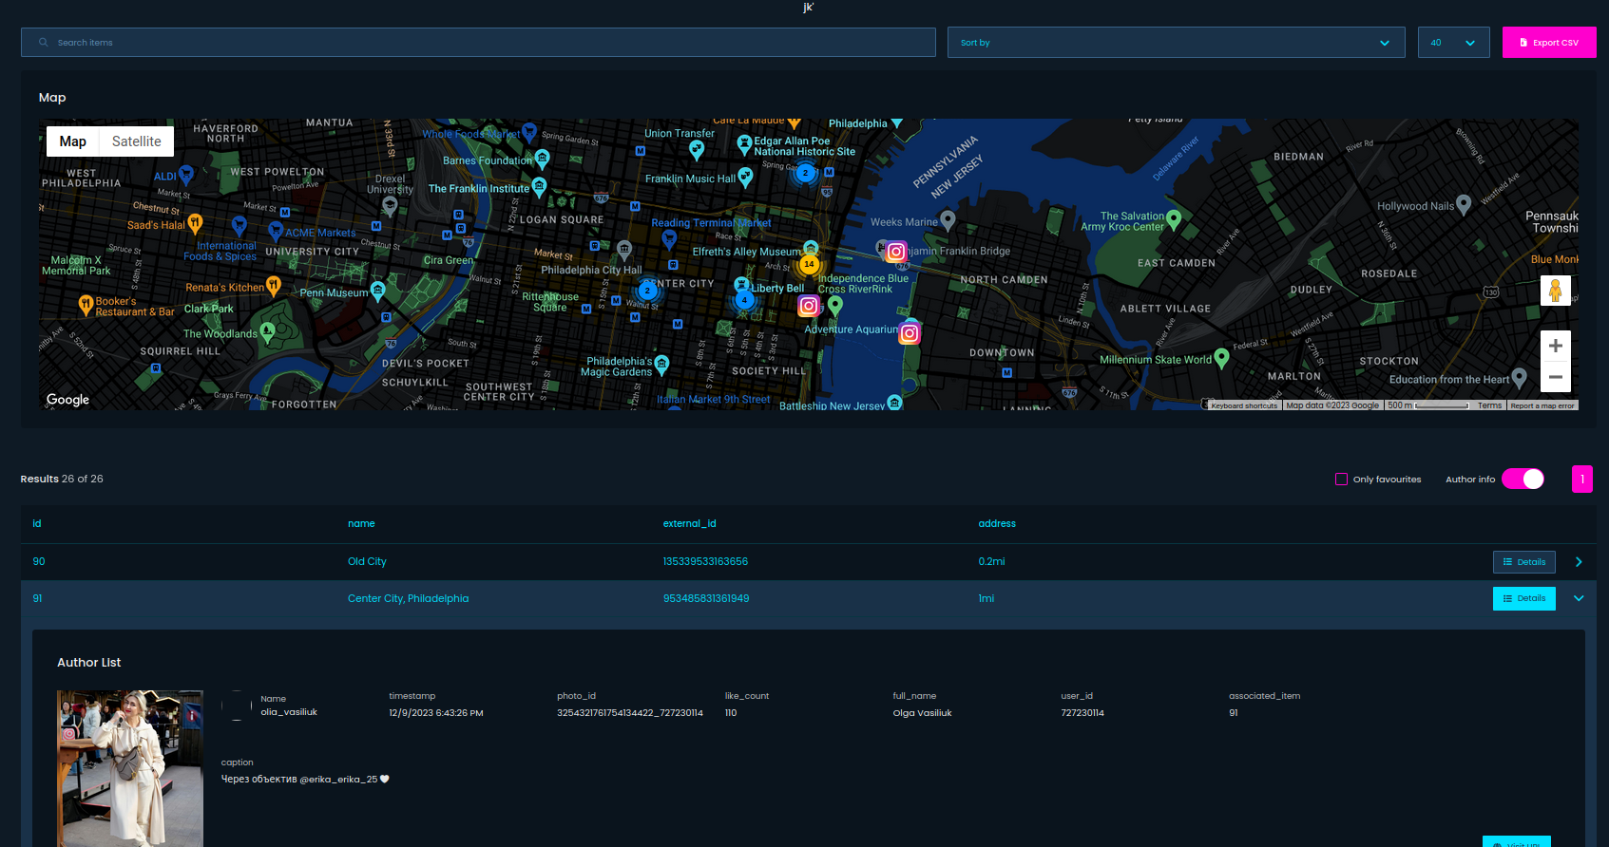Sort by the id column header
Viewport: 1609px width, 847px height.
37,524
